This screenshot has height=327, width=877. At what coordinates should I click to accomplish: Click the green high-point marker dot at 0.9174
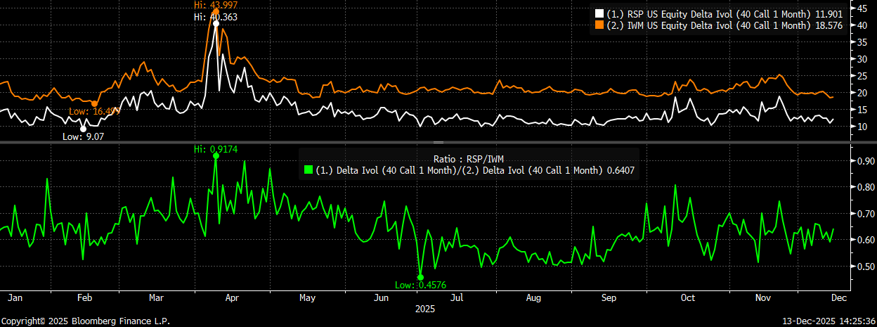point(216,156)
